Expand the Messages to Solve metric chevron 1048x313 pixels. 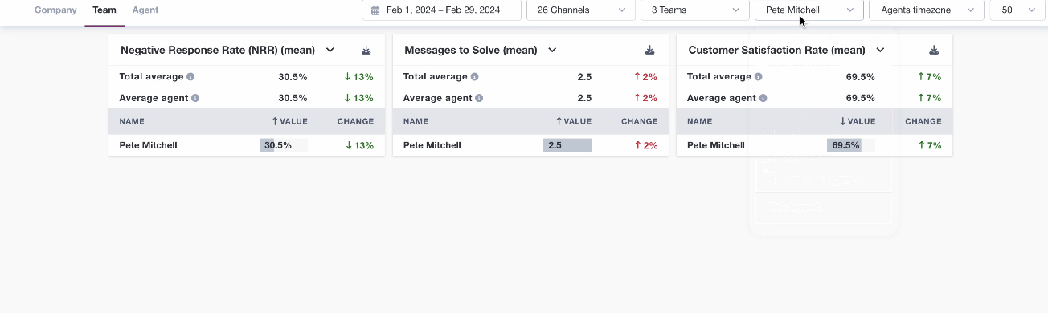(552, 50)
